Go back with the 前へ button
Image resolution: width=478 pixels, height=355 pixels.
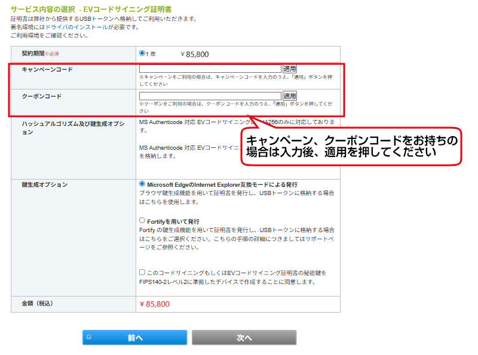(134, 338)
